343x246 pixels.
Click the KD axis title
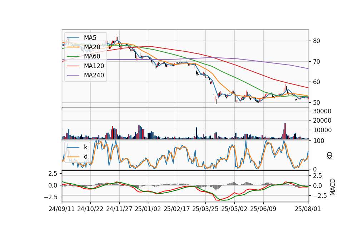pos(330,156)
